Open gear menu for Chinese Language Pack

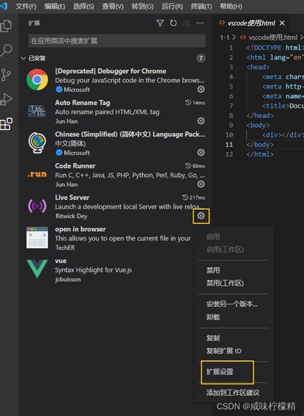(x=201, y=153)
